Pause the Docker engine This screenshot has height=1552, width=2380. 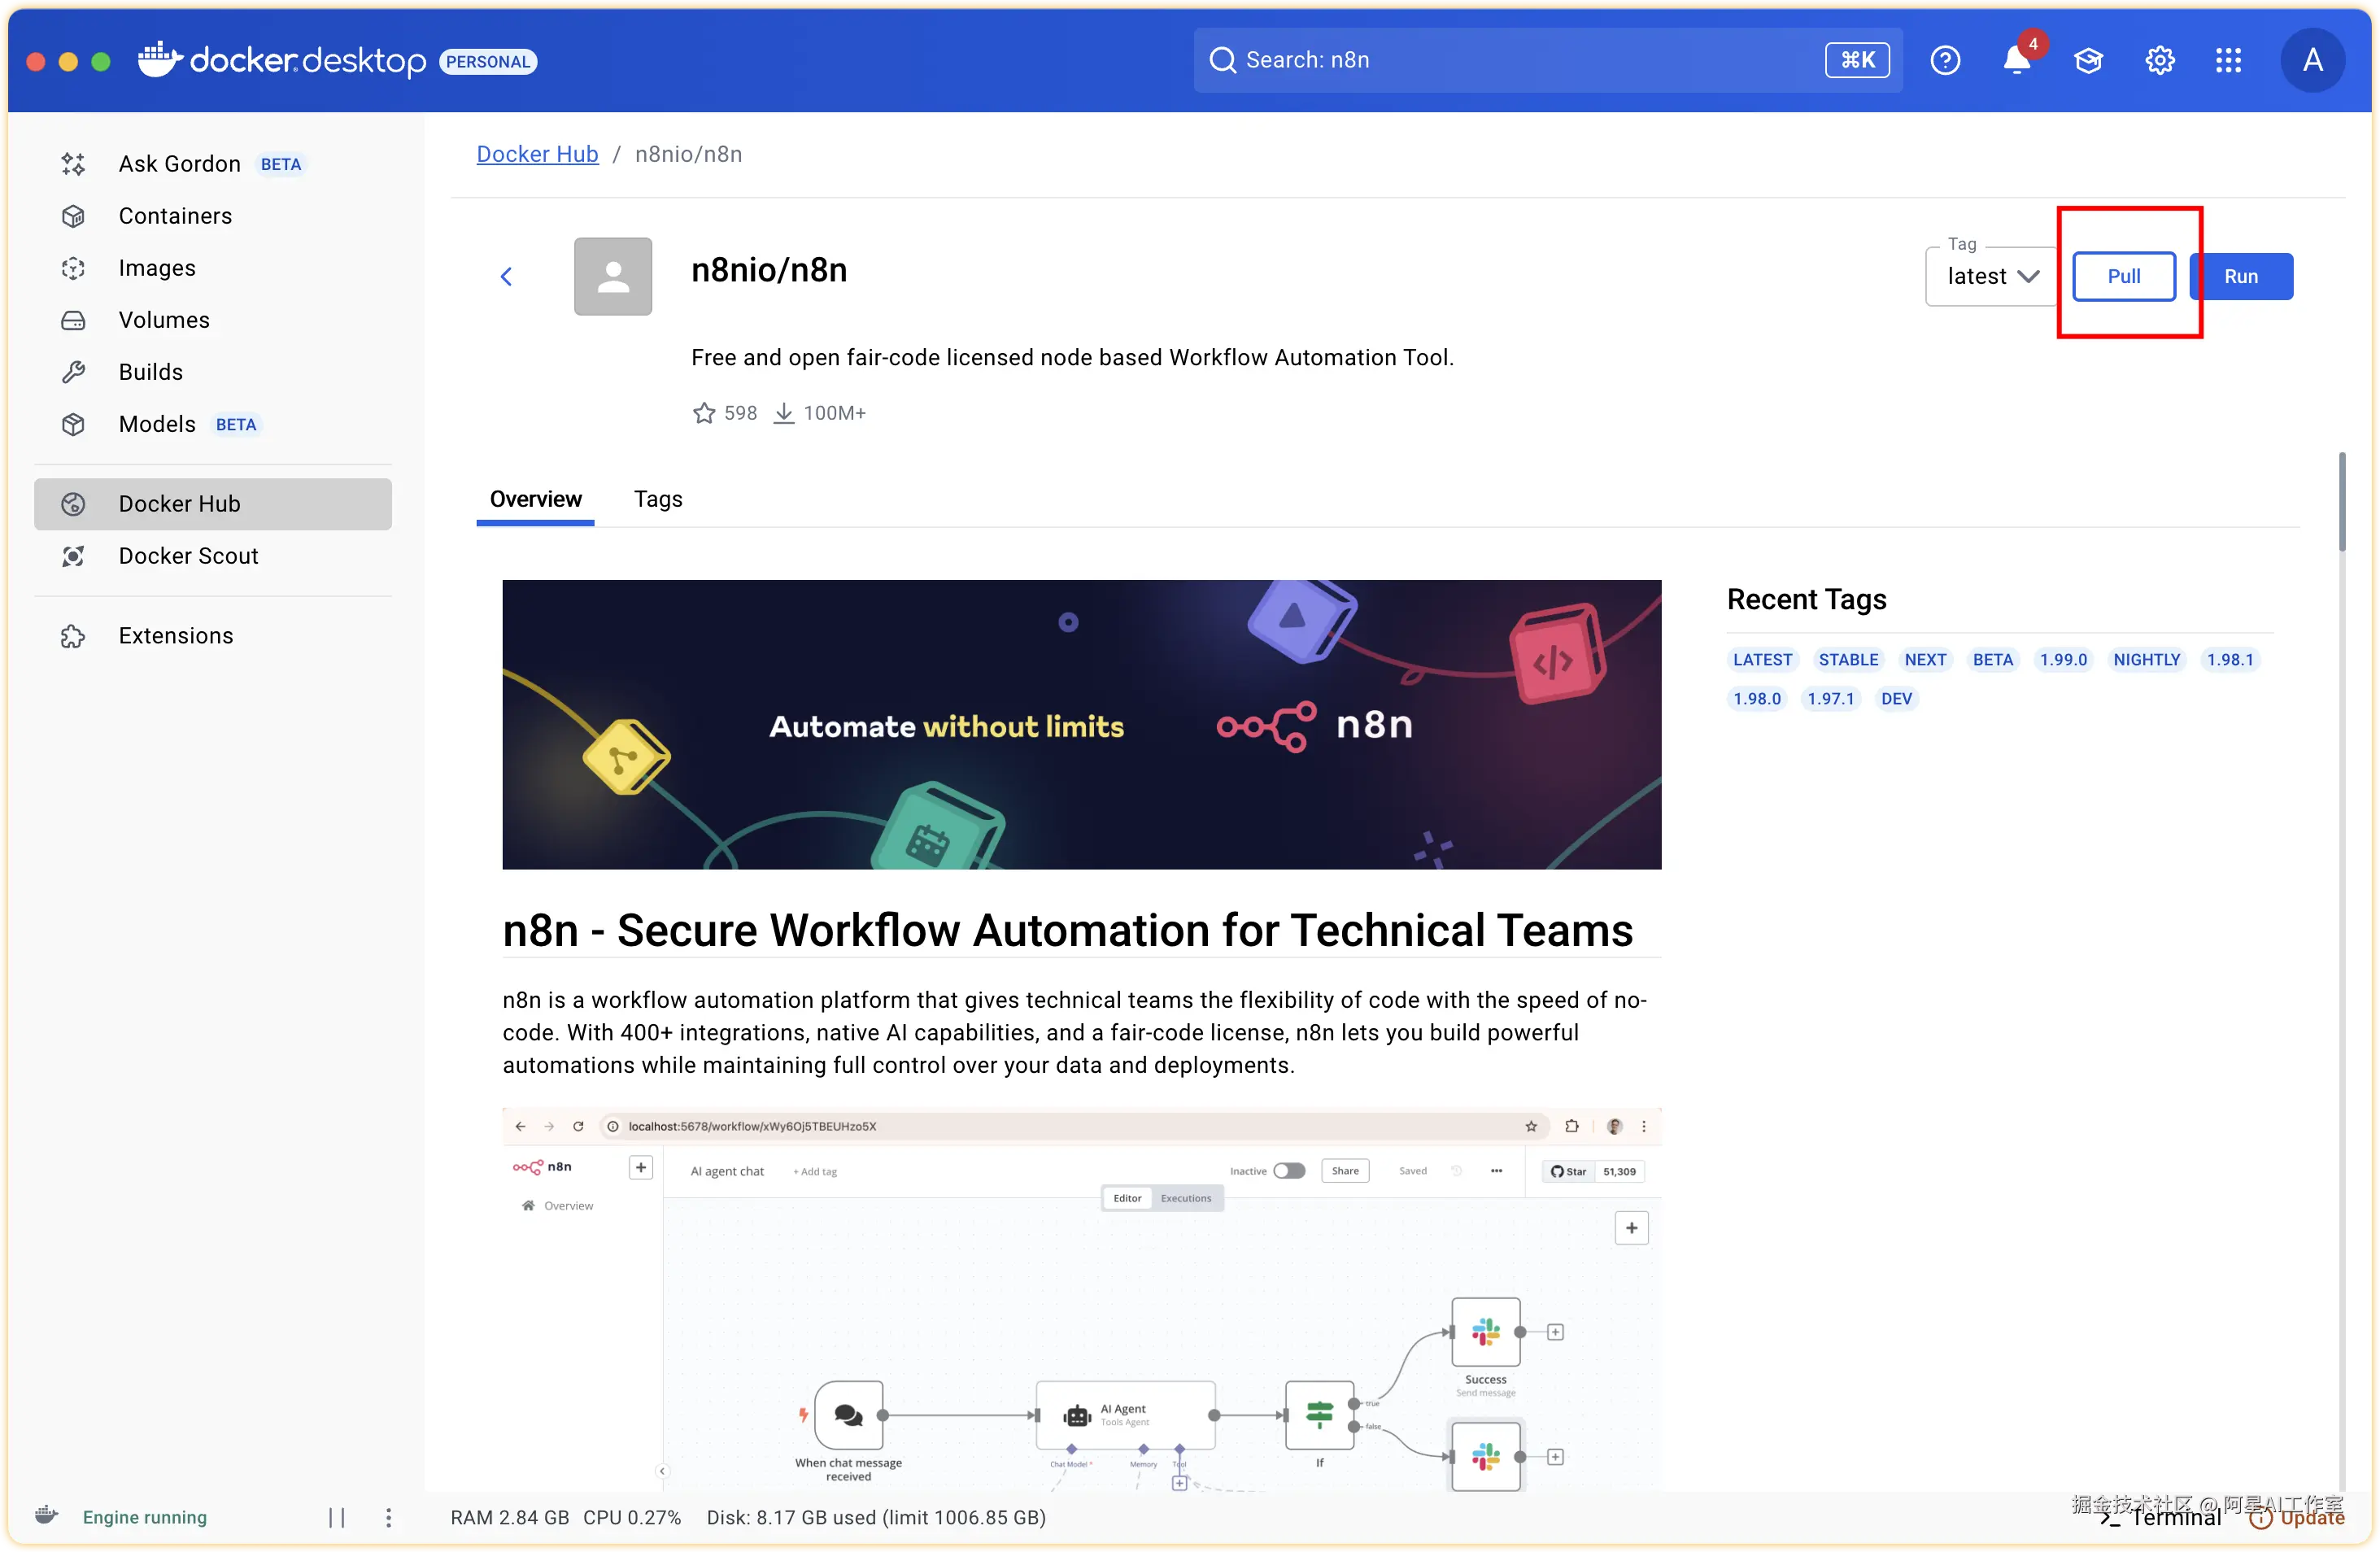(337, 1517)
